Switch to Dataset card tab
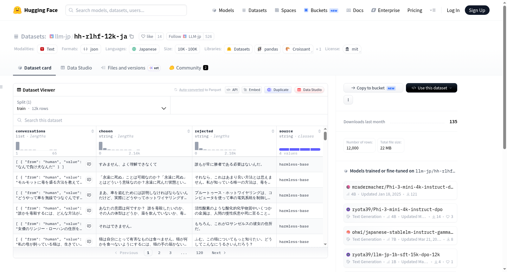507x272 pixels. coord(34,68)
